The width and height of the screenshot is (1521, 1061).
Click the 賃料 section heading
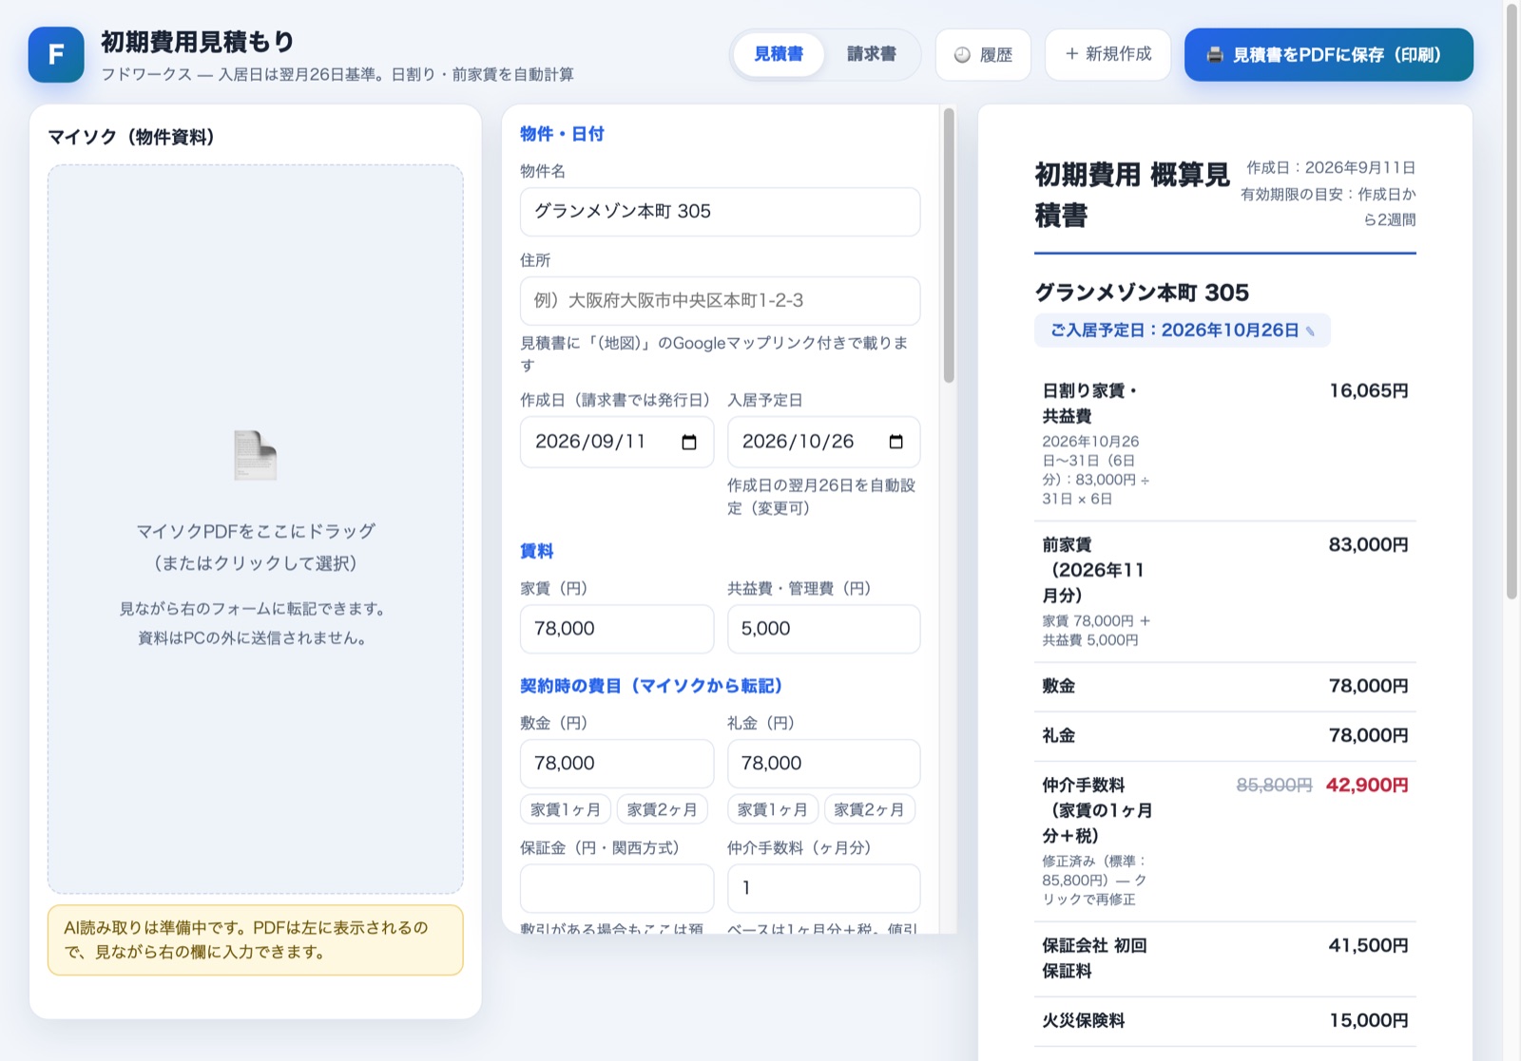[x=536, y=551]
